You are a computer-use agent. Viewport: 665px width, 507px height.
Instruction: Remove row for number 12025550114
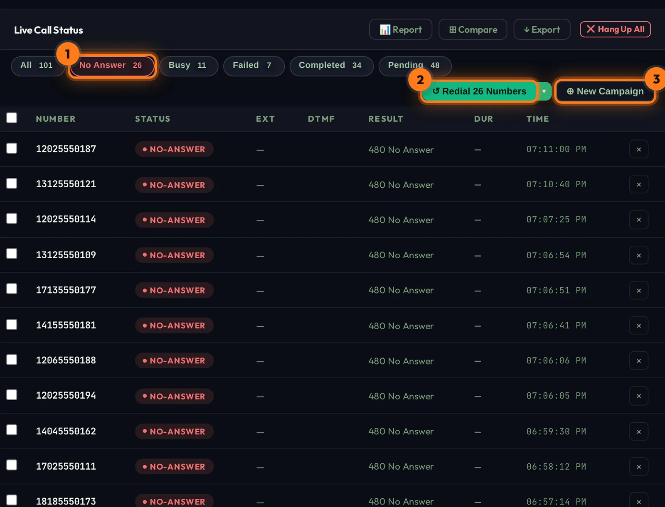(x=639, y=220)
